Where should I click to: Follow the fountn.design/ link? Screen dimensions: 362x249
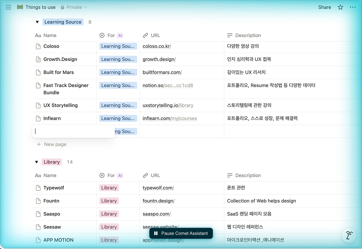[x=159, y=201]
